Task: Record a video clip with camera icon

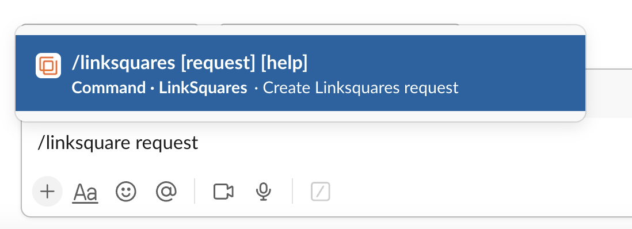Action: click(x=223, y=192)
